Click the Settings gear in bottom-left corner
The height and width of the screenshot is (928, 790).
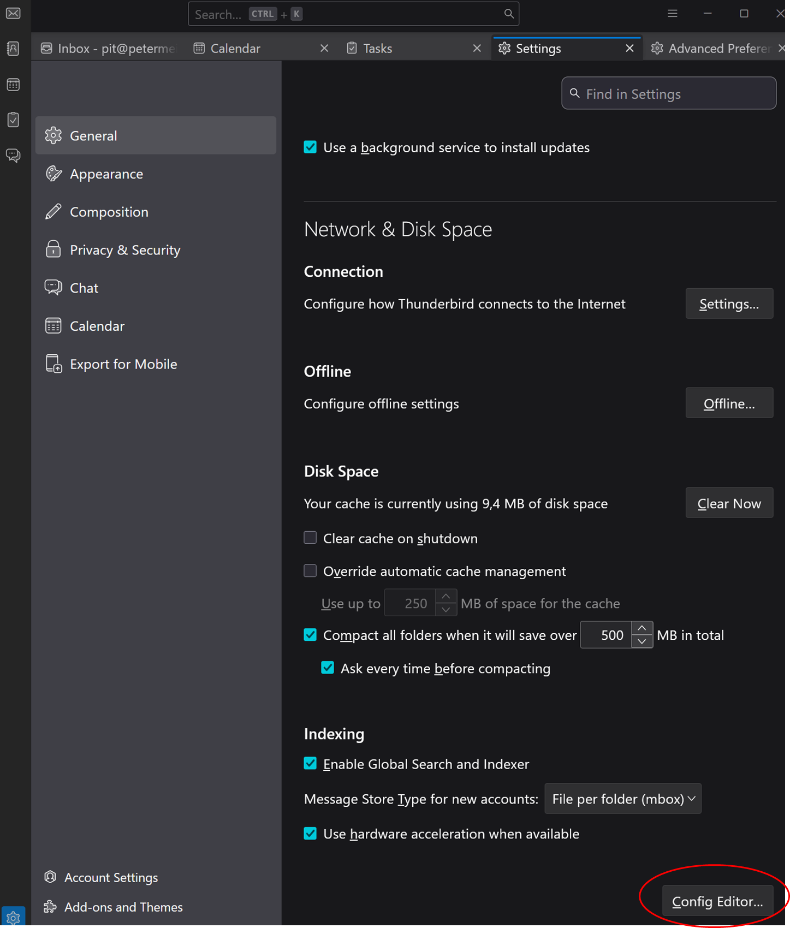pyautogui.click(x=13, y=918)
